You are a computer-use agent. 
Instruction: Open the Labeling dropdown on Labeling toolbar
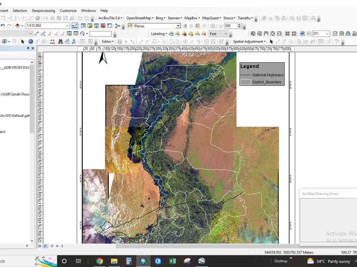[159, 33]
